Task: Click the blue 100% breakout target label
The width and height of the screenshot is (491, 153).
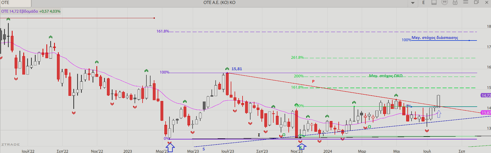Action: click(406, 40)
